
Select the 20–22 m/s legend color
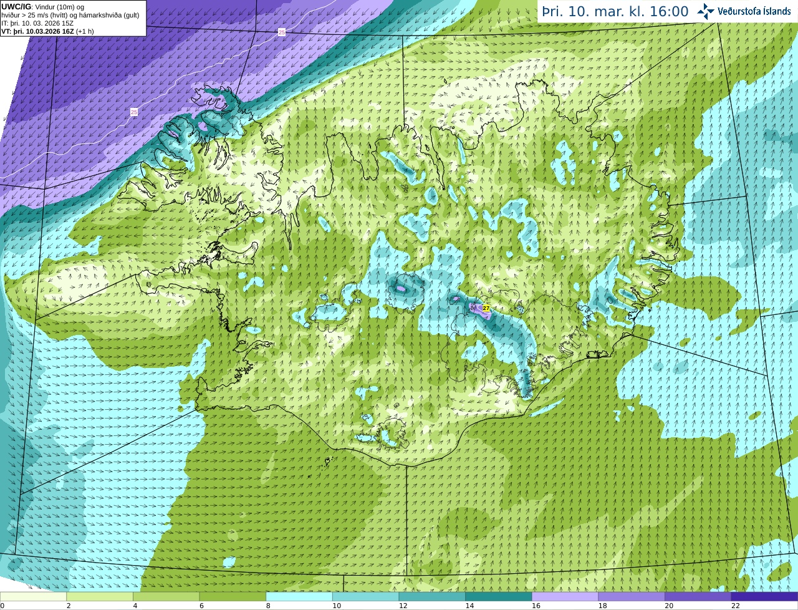point(698,596)
